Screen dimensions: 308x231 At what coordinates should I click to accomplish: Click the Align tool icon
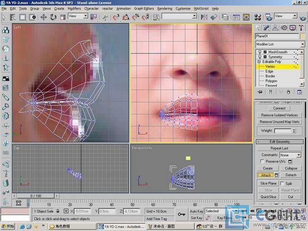214,17
